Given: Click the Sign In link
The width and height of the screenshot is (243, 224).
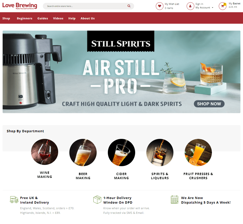Looking at the screenshot, I should (199, 4).
